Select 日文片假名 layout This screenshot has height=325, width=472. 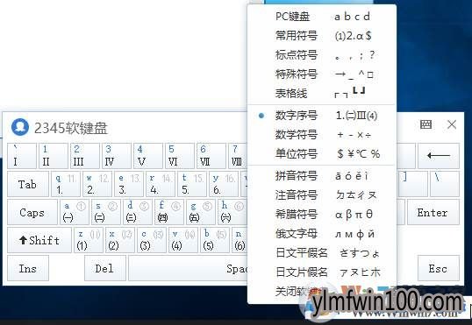(321, 272)
